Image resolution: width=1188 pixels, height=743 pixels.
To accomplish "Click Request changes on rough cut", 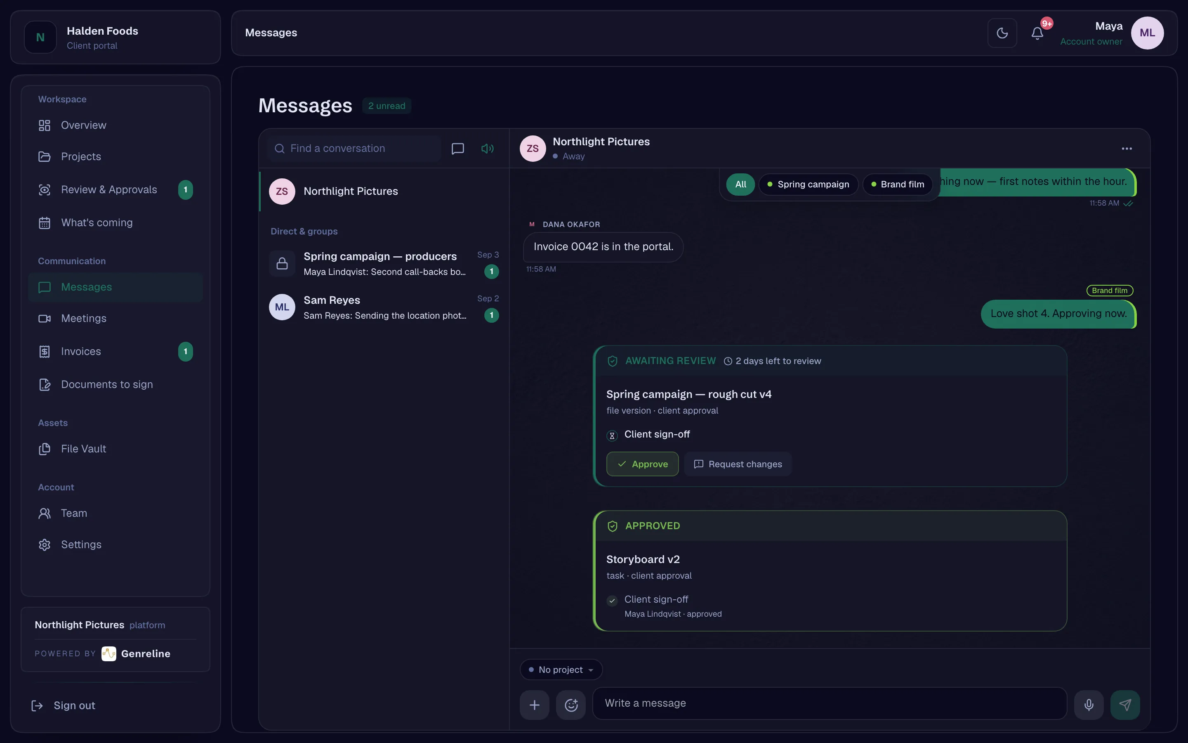I will [738, 464].
